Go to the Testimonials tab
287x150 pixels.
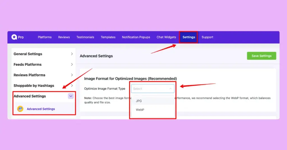tap(85, 37)
